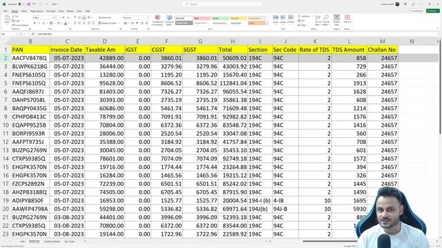
Task: Click the AutoSum sigma icon
Action: click(299, 17)
